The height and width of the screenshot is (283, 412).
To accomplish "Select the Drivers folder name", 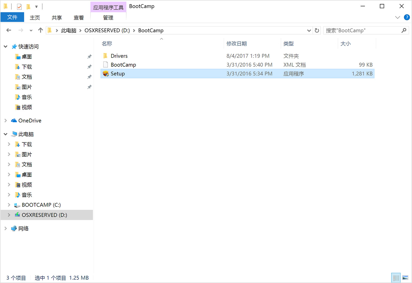I will tap(119, 56).
